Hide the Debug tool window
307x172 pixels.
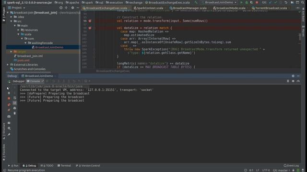[x=298, y=76]
